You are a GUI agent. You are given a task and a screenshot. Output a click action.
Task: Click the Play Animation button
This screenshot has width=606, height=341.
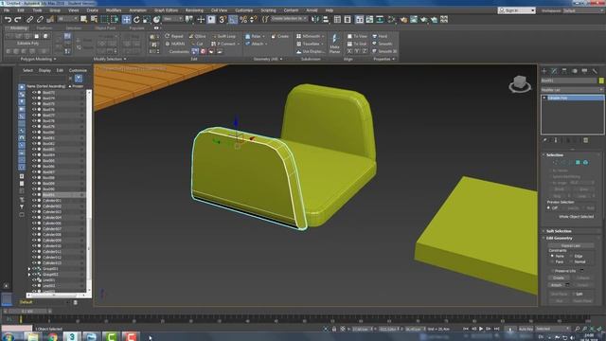coord(481,329)
